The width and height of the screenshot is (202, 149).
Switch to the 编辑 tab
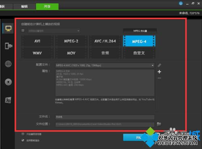click(x=24, y=6)
